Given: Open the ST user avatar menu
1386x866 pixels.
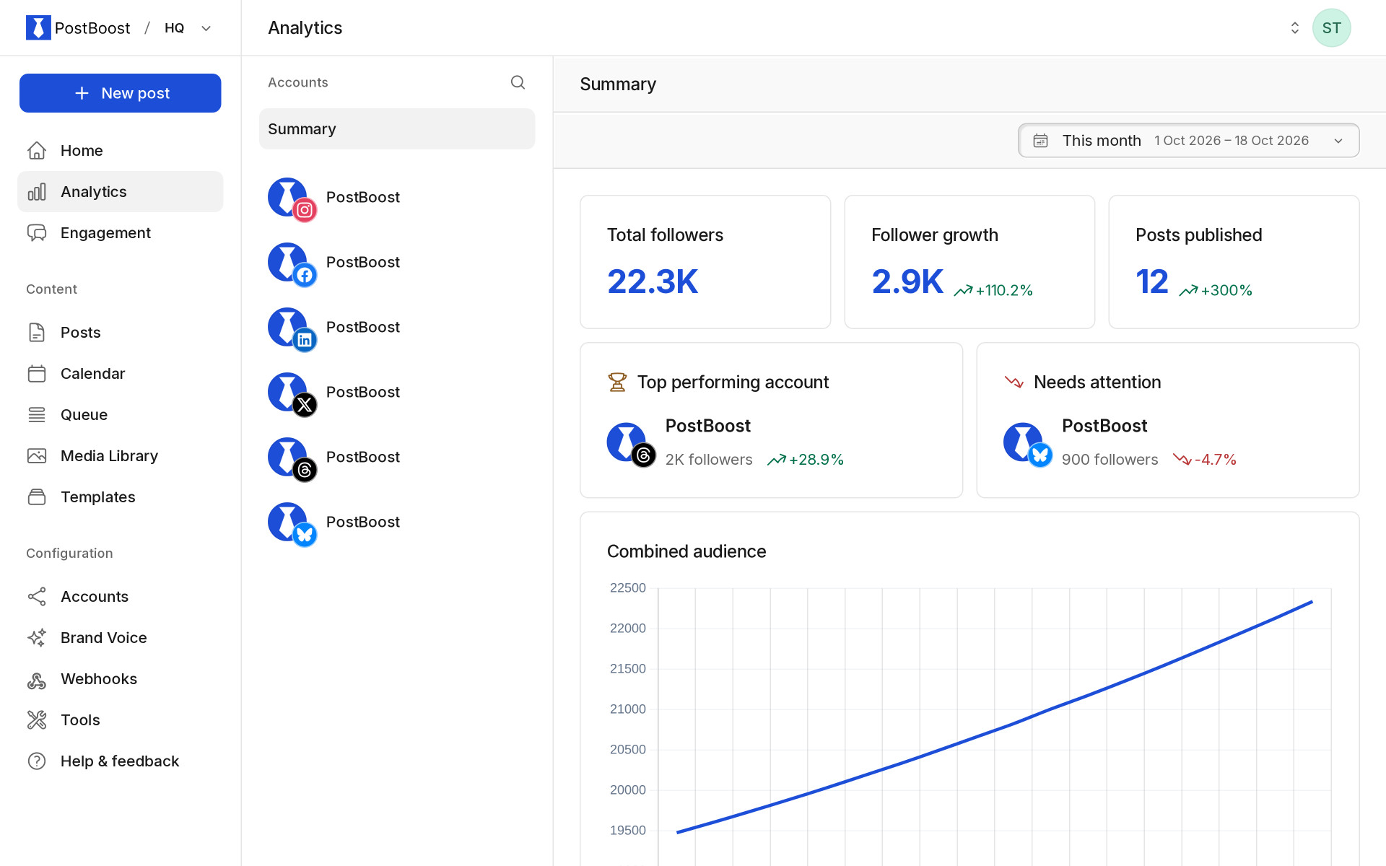Looking at the screenshot, I should coord(1331,27).
